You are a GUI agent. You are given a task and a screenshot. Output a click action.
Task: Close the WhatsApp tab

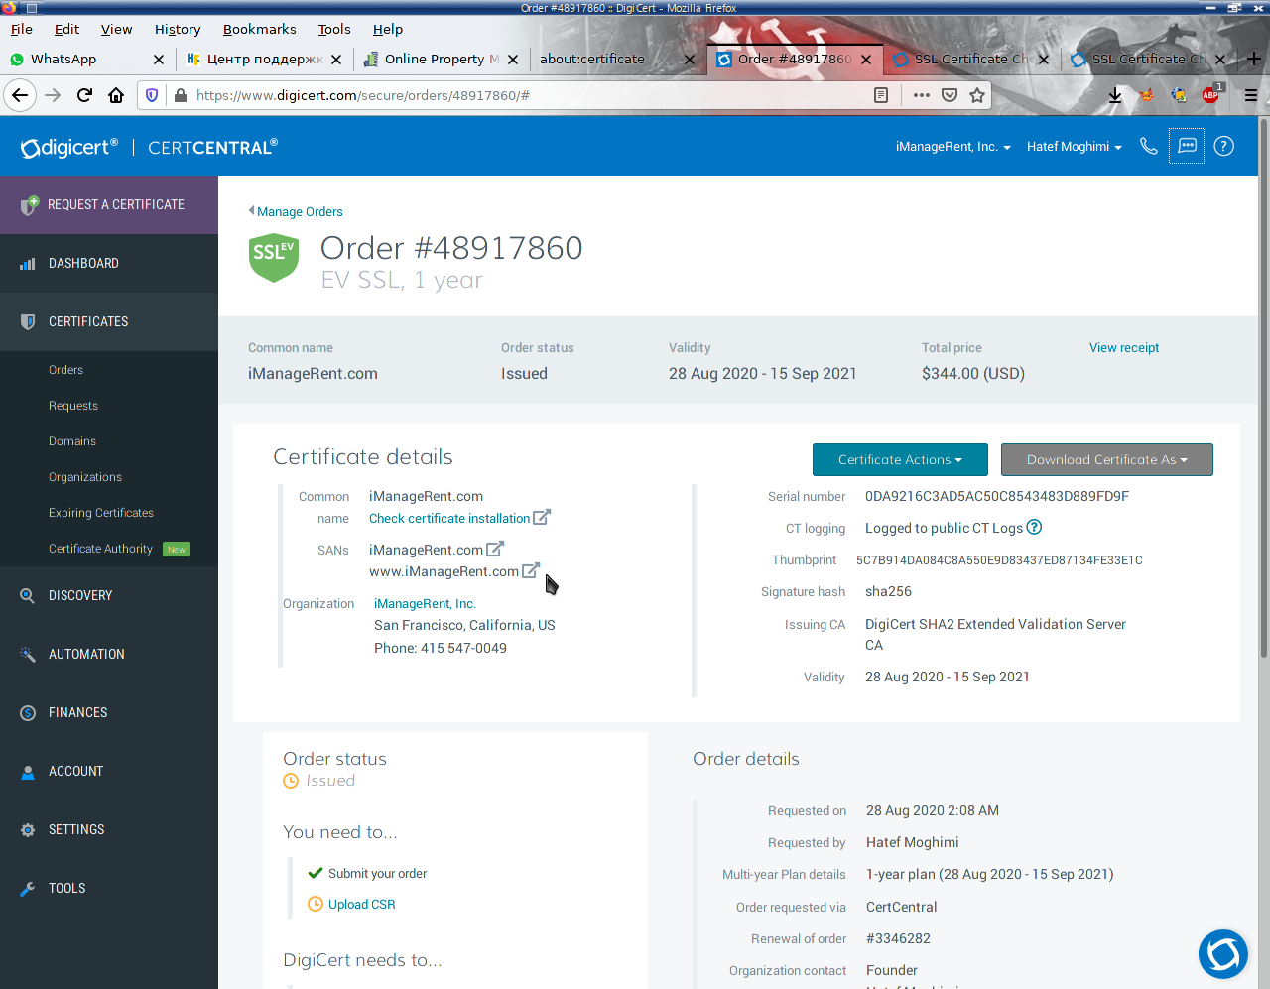pyautogui.click(x=159, y=59)
